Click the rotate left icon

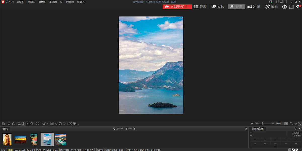click(x=9, y=124)
